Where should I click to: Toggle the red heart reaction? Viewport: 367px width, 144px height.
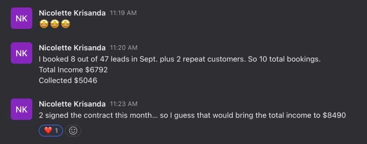[51, 131]
